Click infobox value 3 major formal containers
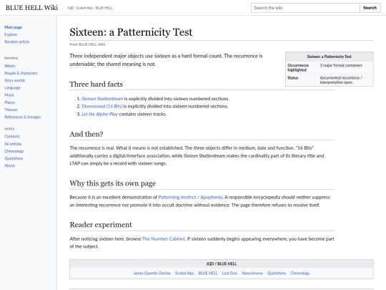 341,65
